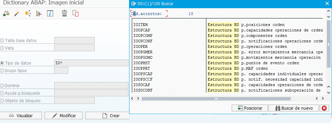The width and height of the screenshot is (332, 123).
Task: Click the 'Ctd.aciertos:' label
Action: tap(146, 14)
